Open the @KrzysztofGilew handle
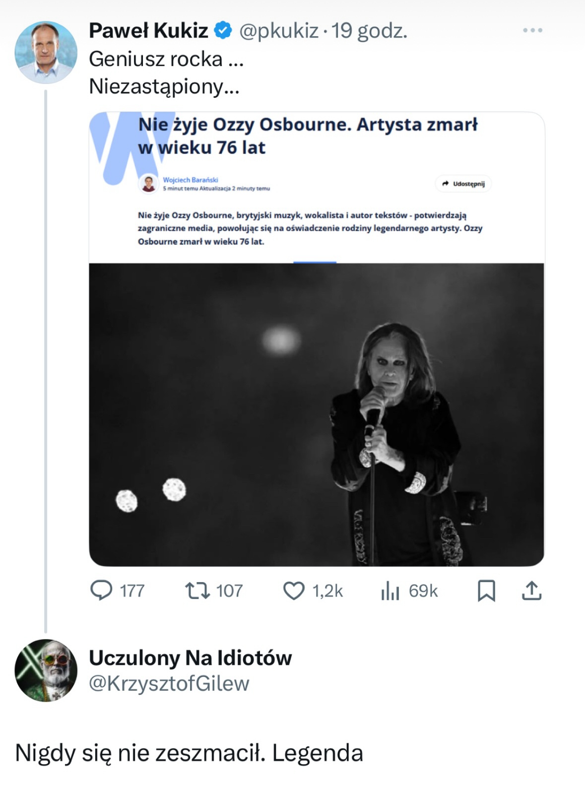The height and width of the screenshot is (804, 585). pos(169,683)
